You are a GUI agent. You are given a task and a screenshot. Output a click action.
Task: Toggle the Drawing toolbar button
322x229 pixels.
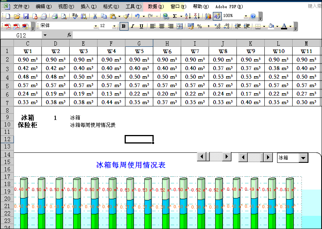tap(217, 16)
